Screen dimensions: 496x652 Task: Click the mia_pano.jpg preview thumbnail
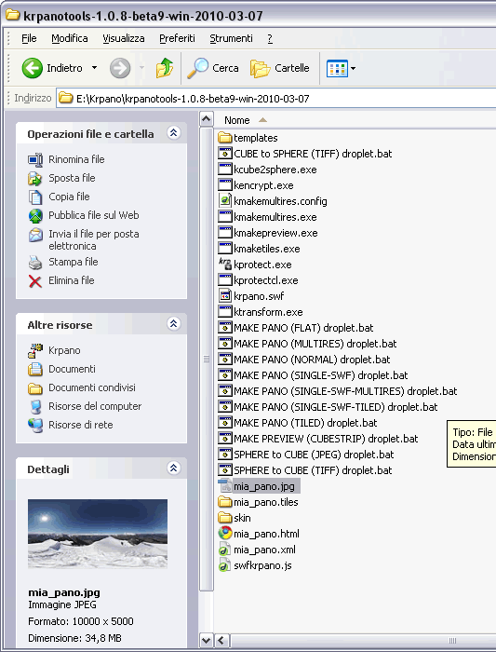coord(98,534)
